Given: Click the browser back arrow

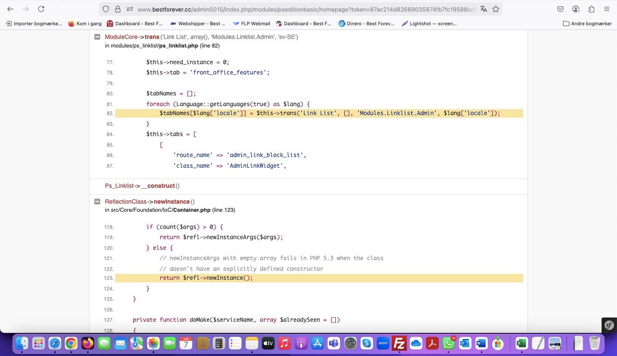Looking at the screenshot, I should pyautogui.click(x=10, y=9).
